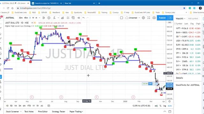Select the DXY watchlist row
This screenshot has height=114, width=204.
pyautogui.click(x=188, y=66)
